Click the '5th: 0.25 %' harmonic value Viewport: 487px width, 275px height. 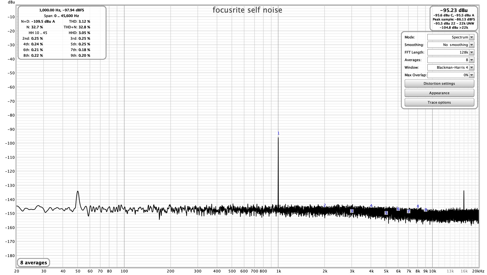80,44
